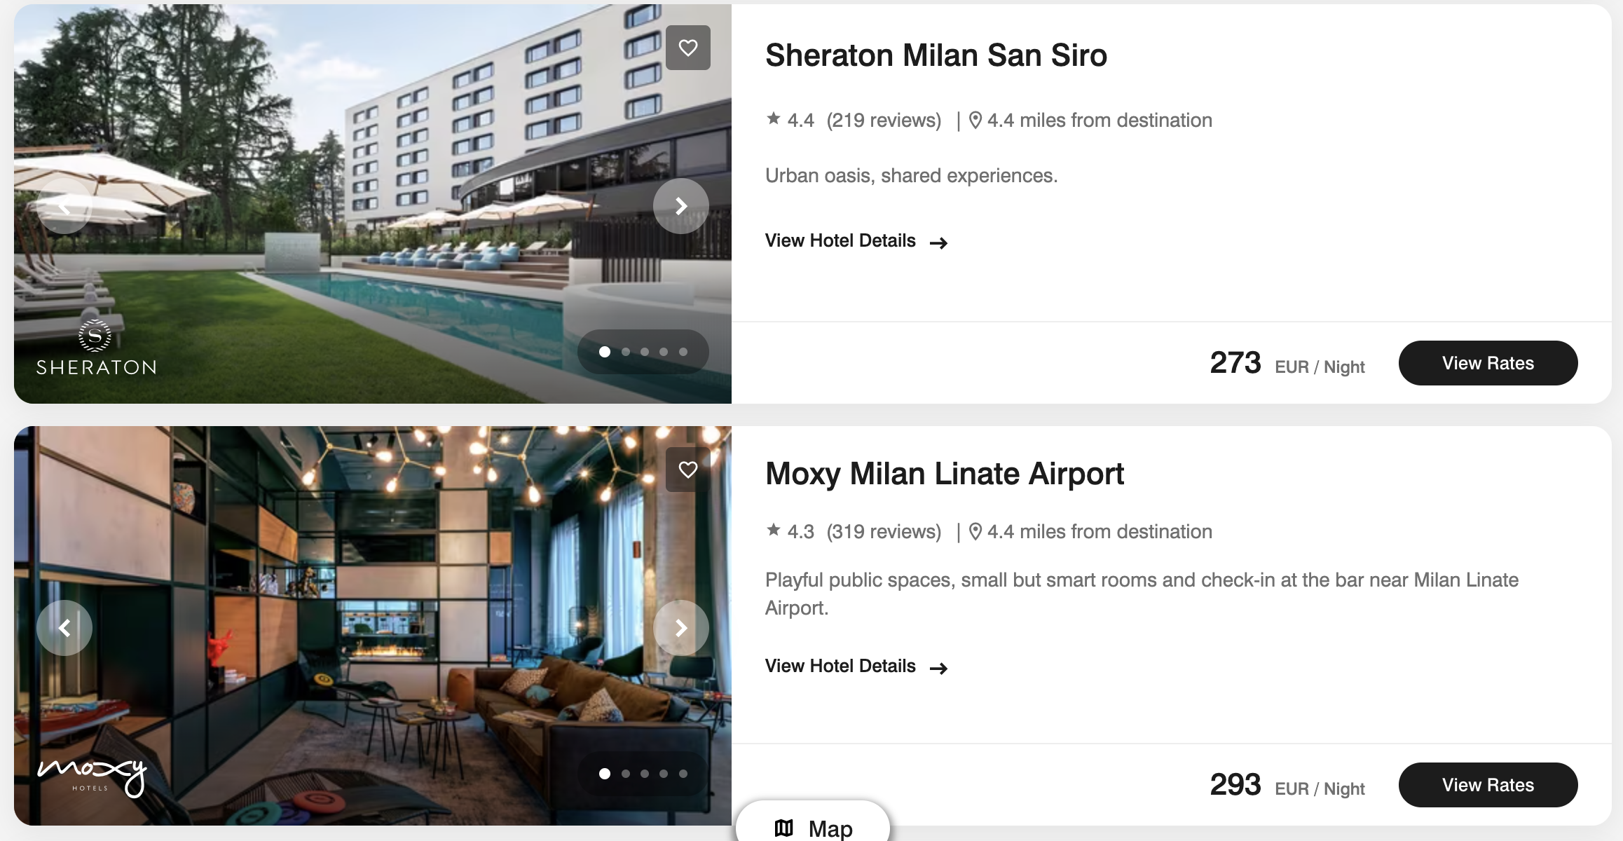
Task: Open Moxy reviews count (319 reviews)
Action: [884, 532]
